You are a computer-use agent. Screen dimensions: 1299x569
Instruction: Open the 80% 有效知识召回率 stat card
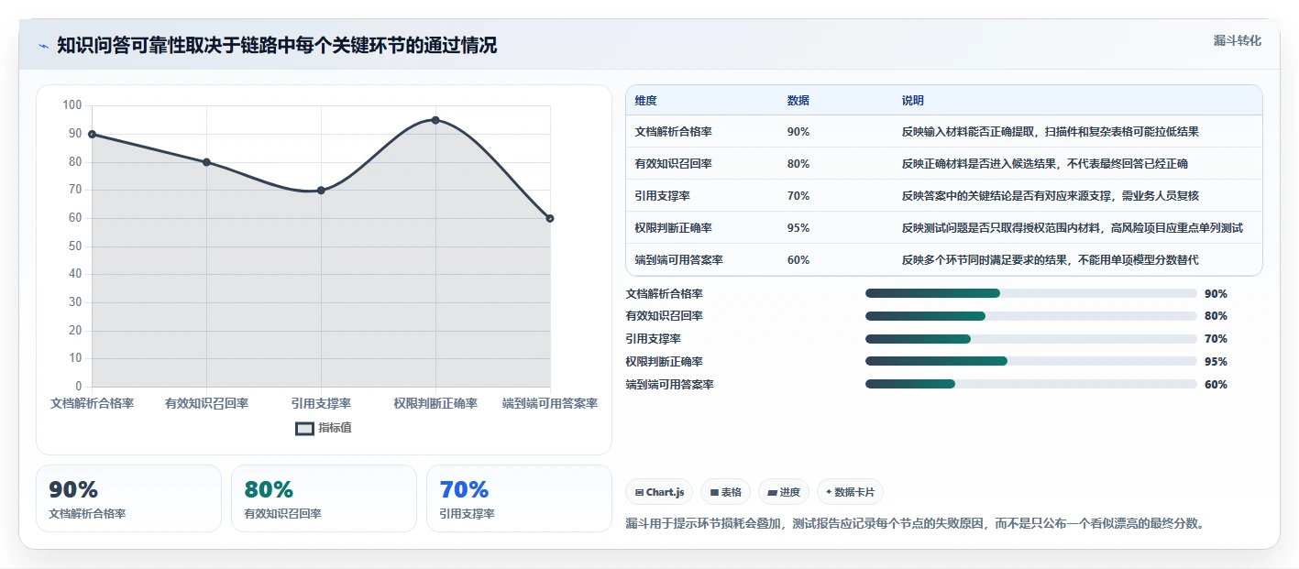tap(324, 498)
